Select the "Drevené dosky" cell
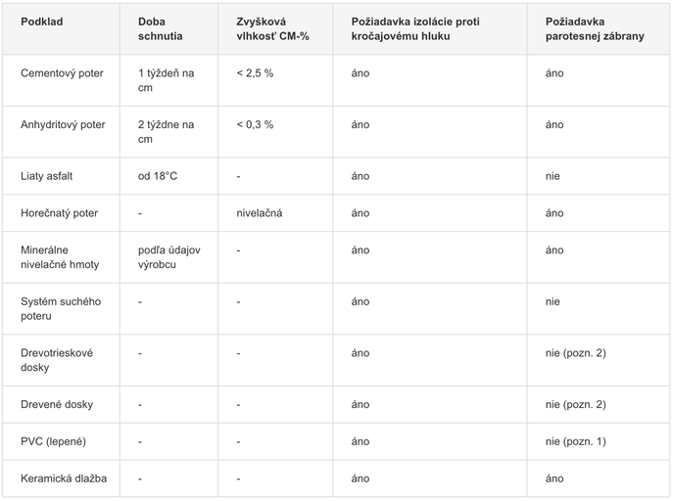The image size is (673, 501). [x=57, y=404]
